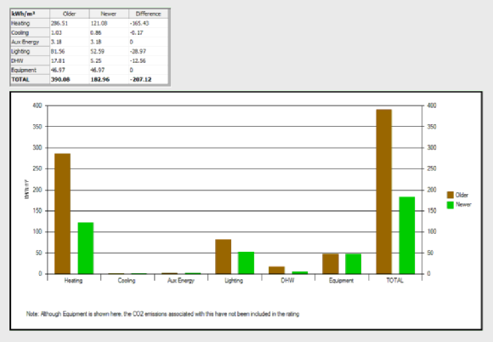The width and height of the screenshot is (493, 342).
Task: Select the Aux Energy row label
Action: tap(30, 42)
